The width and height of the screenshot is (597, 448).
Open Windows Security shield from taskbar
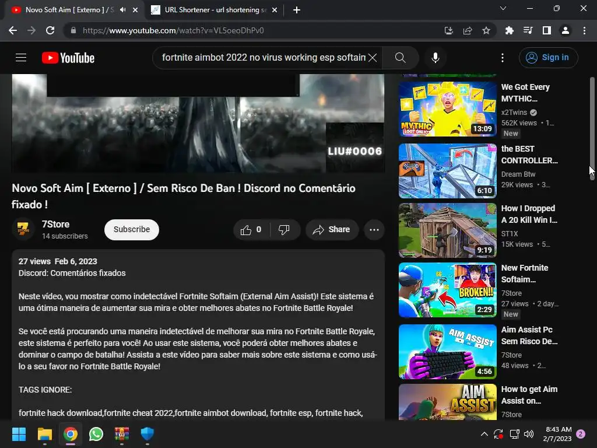click(148, 434)
